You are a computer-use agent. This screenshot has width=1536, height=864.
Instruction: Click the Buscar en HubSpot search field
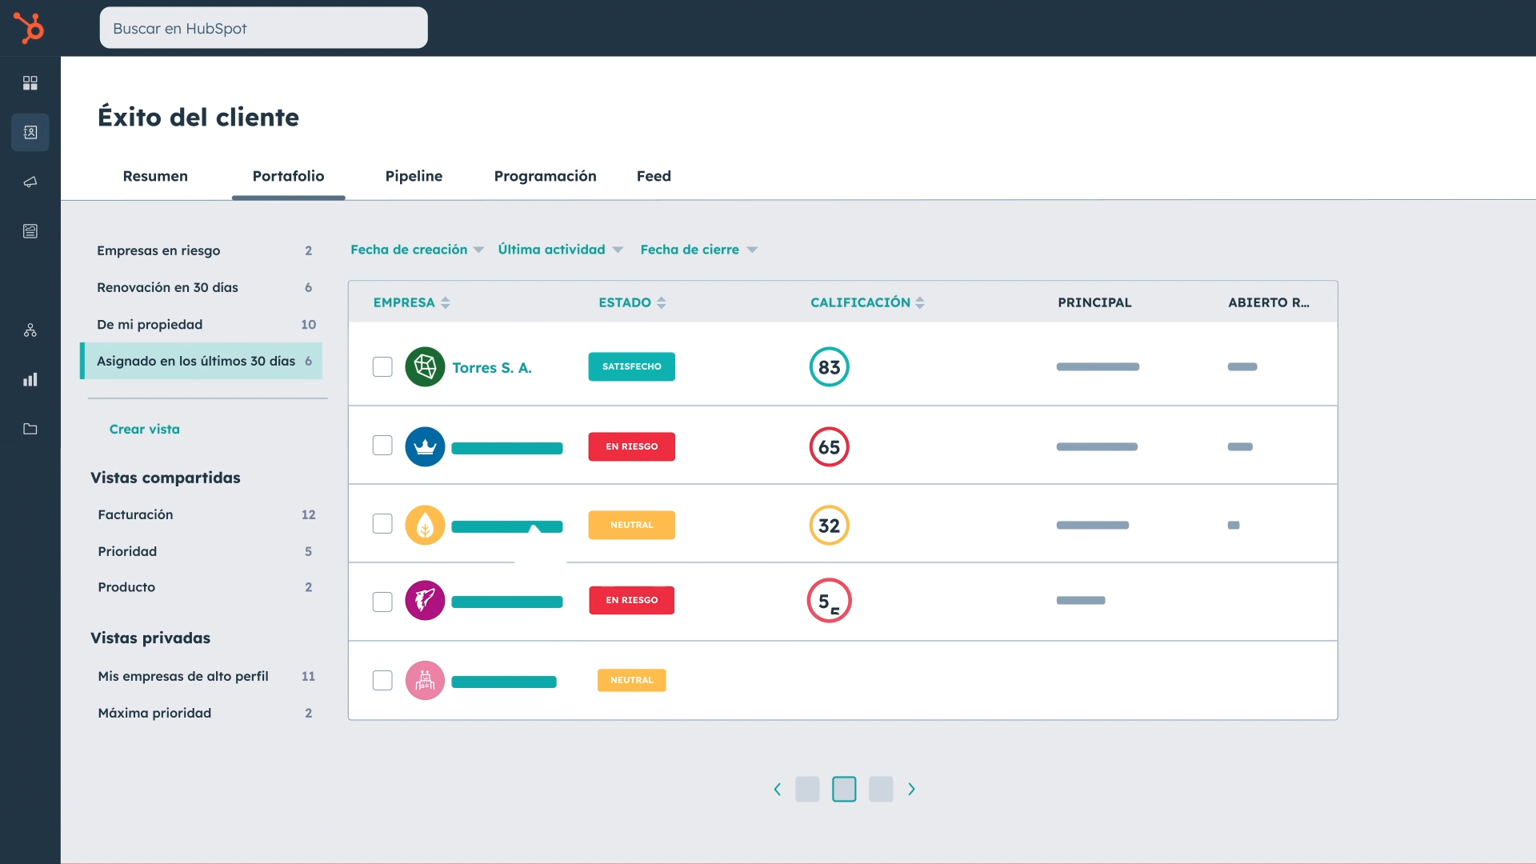(263, 28)
